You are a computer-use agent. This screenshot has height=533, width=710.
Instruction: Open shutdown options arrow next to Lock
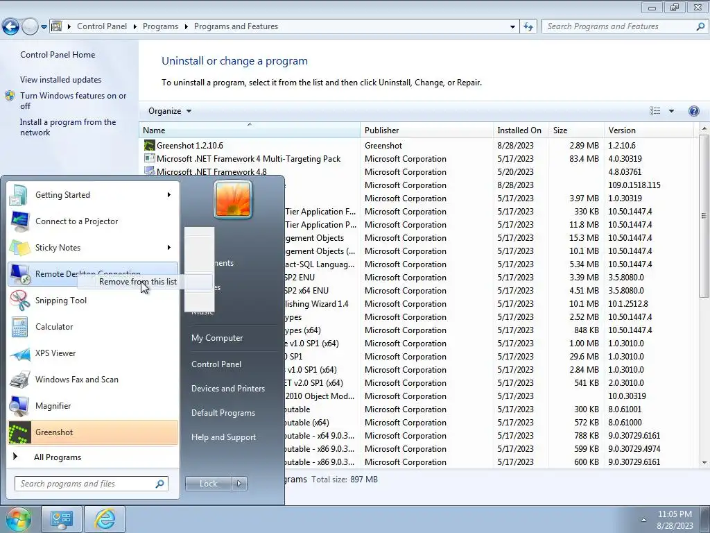point(239,484)
